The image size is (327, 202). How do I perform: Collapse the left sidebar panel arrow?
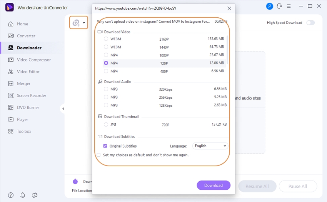[63, 109]
